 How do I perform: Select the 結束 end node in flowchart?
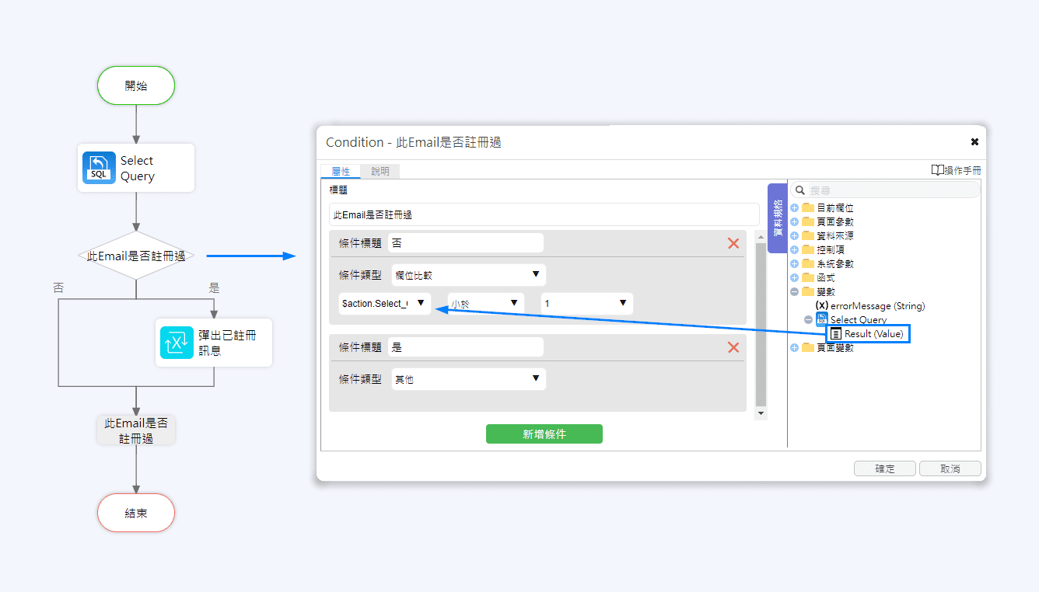(136, 513)
